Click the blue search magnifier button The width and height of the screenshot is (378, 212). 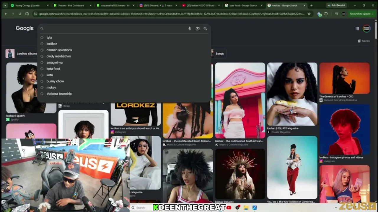click(x=205, y=29)
